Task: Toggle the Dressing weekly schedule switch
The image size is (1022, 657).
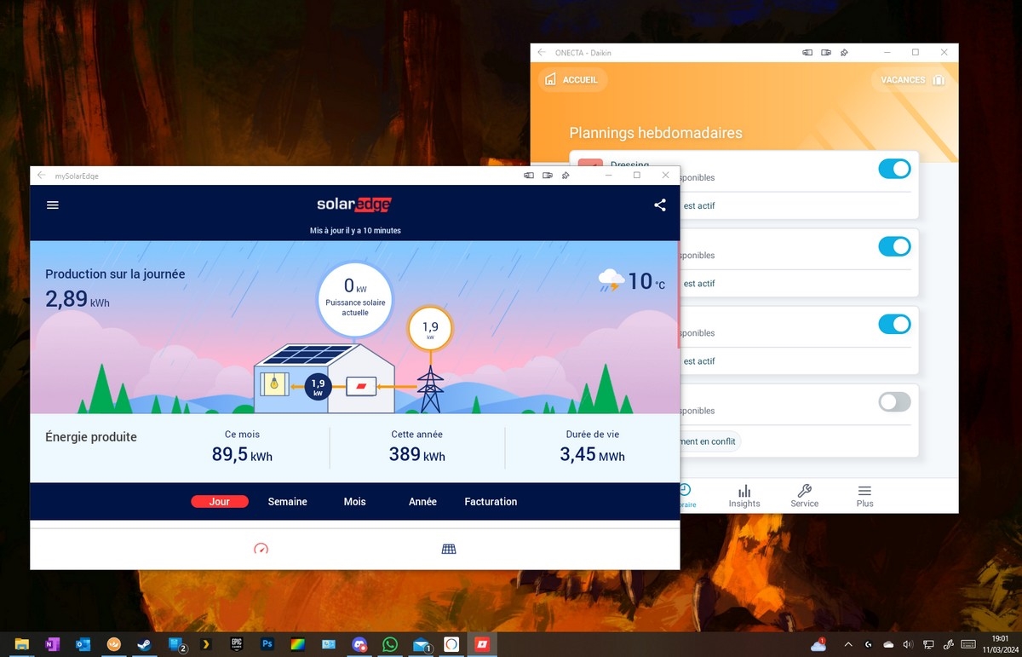Action: click(894, 169)
